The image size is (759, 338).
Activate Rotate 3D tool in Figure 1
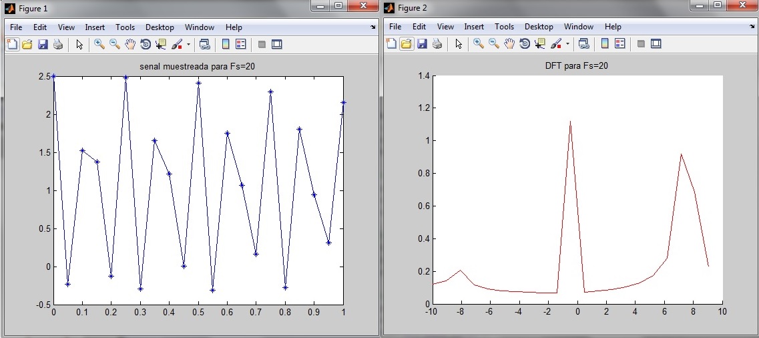[x=145, y=44]
